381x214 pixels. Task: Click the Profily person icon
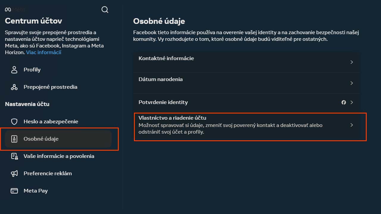click(x=14, y=70)
